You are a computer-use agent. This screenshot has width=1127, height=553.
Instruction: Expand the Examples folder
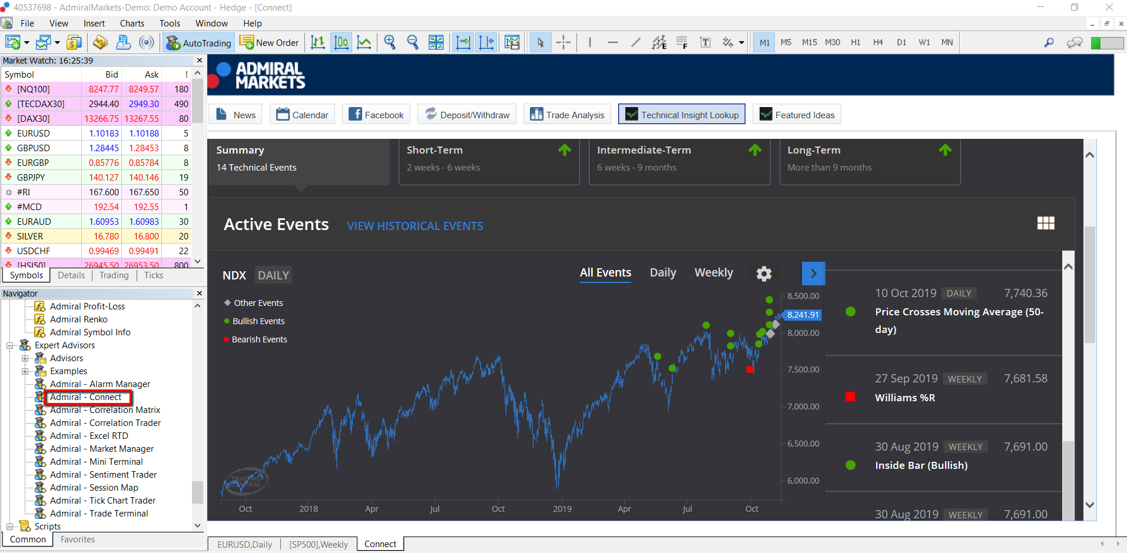tap(25, 371)
